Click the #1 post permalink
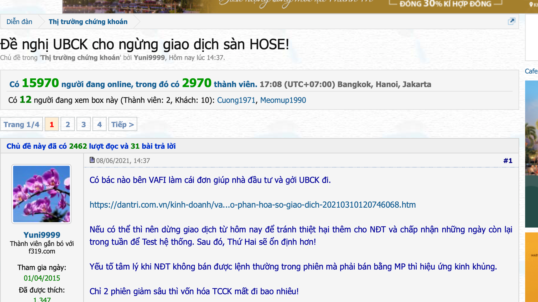Image resolution: width=538 pixels, height=302 pixels. pyautogui.click(x=508, y=161)
